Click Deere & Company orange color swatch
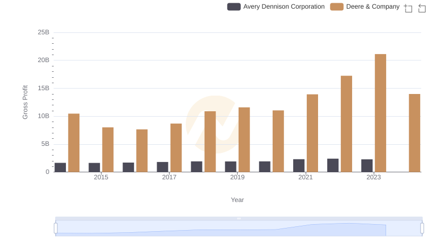The width and height of the screenshot is (432, 249). pos(336,6)
